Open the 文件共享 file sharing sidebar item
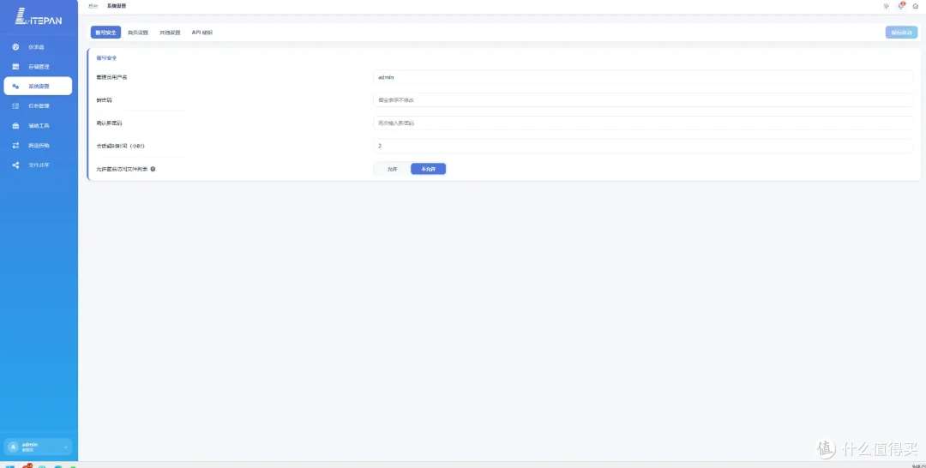 click(x=38, y=165)
